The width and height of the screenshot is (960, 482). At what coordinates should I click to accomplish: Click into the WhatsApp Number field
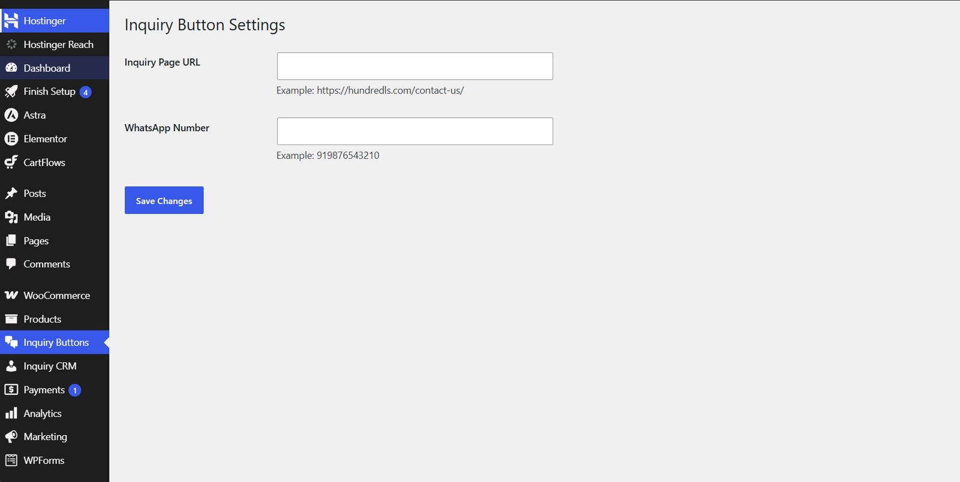pyautogui.click(x=415, y=131)
